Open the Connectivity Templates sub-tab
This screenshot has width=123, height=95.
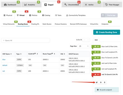click(x=76, y=15)
